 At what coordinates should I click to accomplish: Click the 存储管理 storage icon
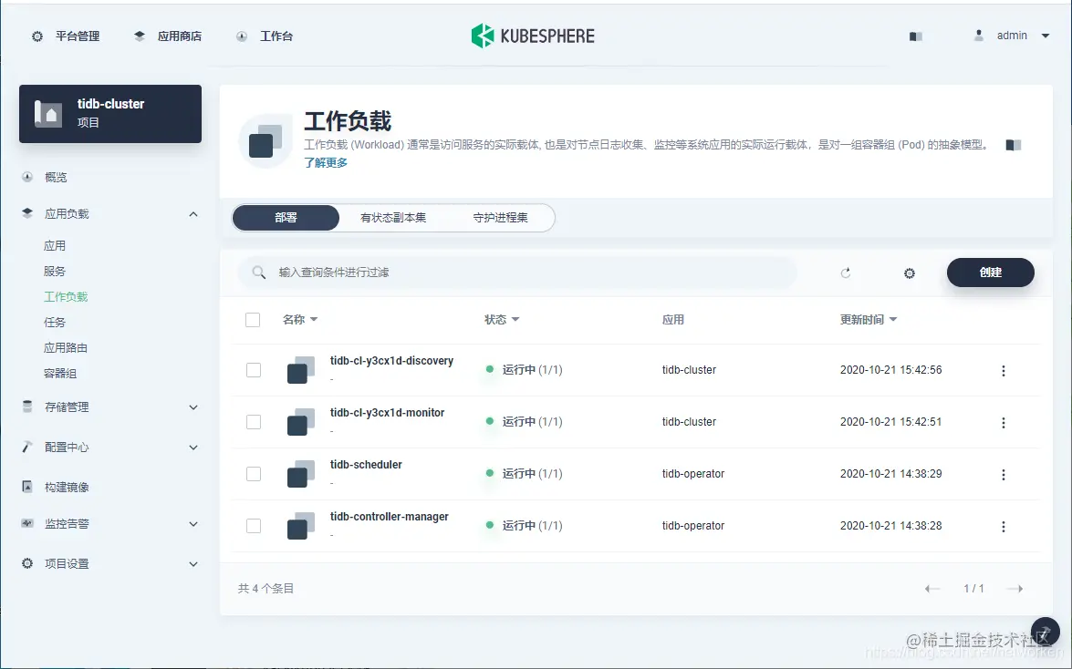pos(27,407)
